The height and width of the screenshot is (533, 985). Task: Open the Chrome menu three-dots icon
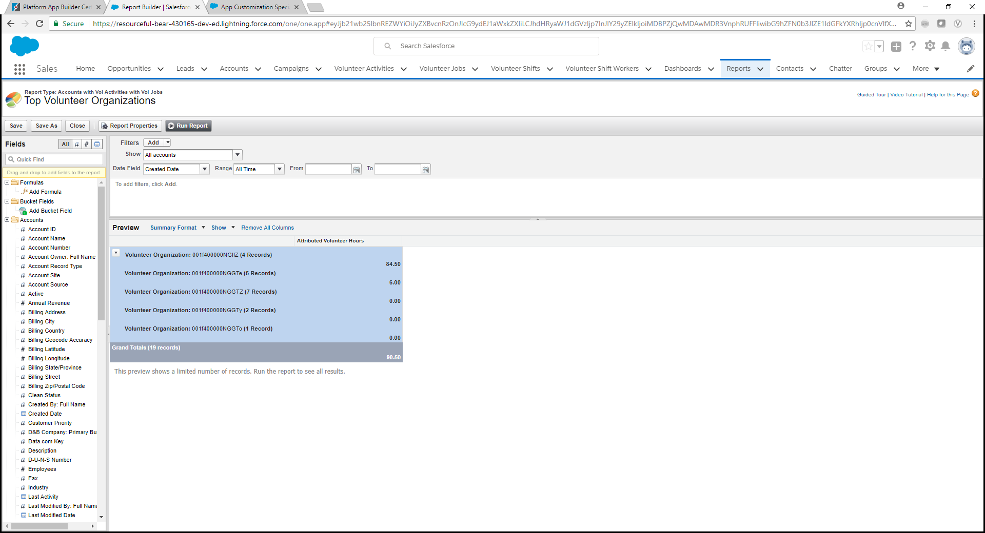(974, 24)
